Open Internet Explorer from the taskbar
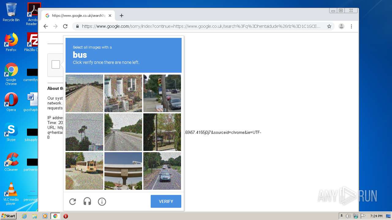392x220 pixels. (24, 216)
